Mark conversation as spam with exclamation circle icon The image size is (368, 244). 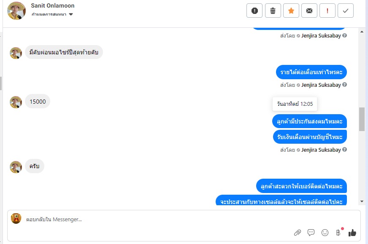(x=254, y=11)
